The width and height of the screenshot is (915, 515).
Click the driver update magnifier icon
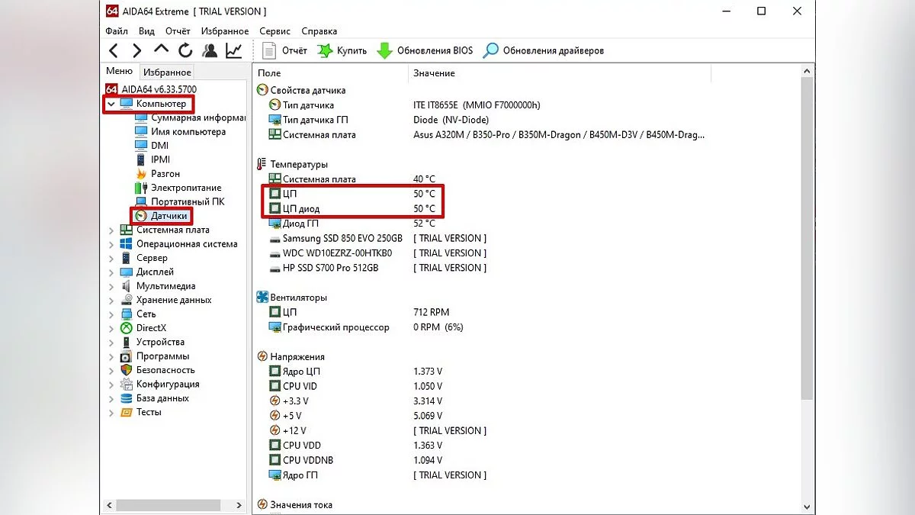tap(492, 51)
